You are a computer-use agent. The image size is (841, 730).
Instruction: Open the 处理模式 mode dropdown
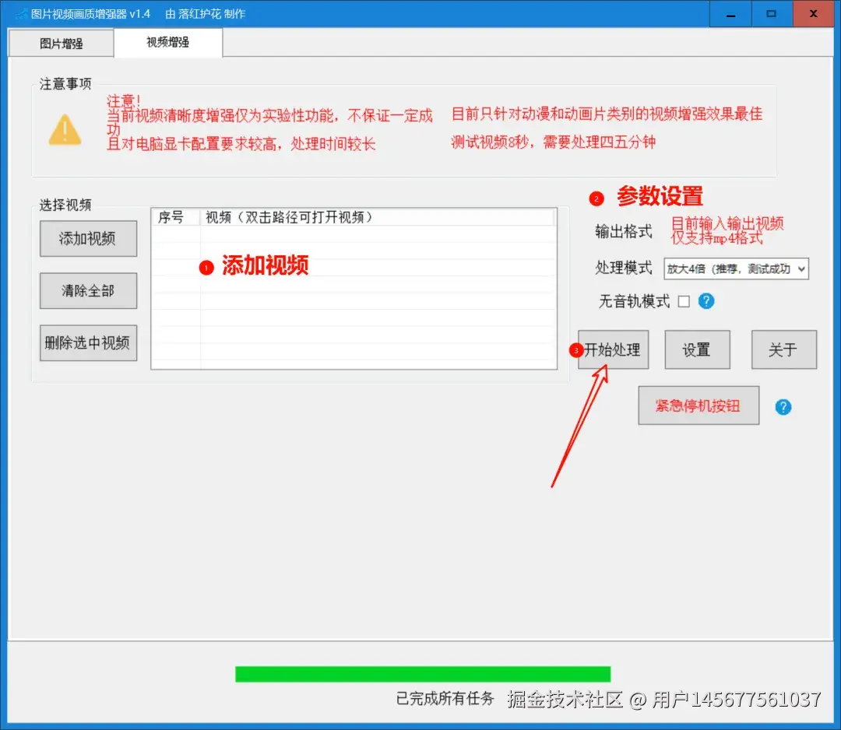[x=736, y=268]
